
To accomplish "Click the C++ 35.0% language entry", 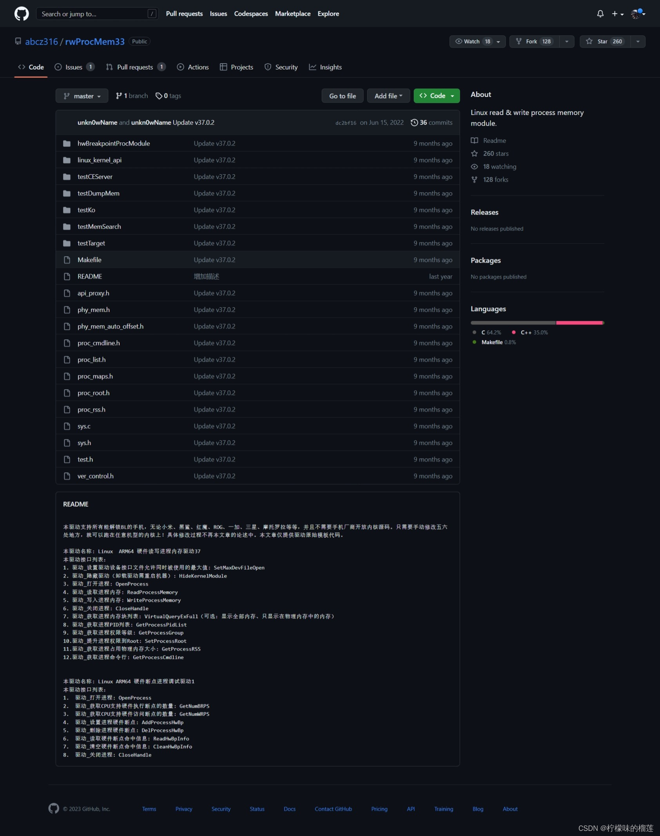I will coord(529,332).
